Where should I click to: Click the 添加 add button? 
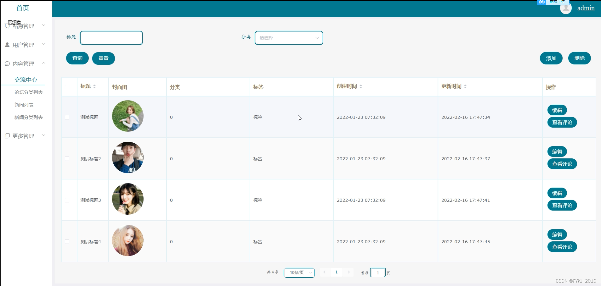click(551, 58)
